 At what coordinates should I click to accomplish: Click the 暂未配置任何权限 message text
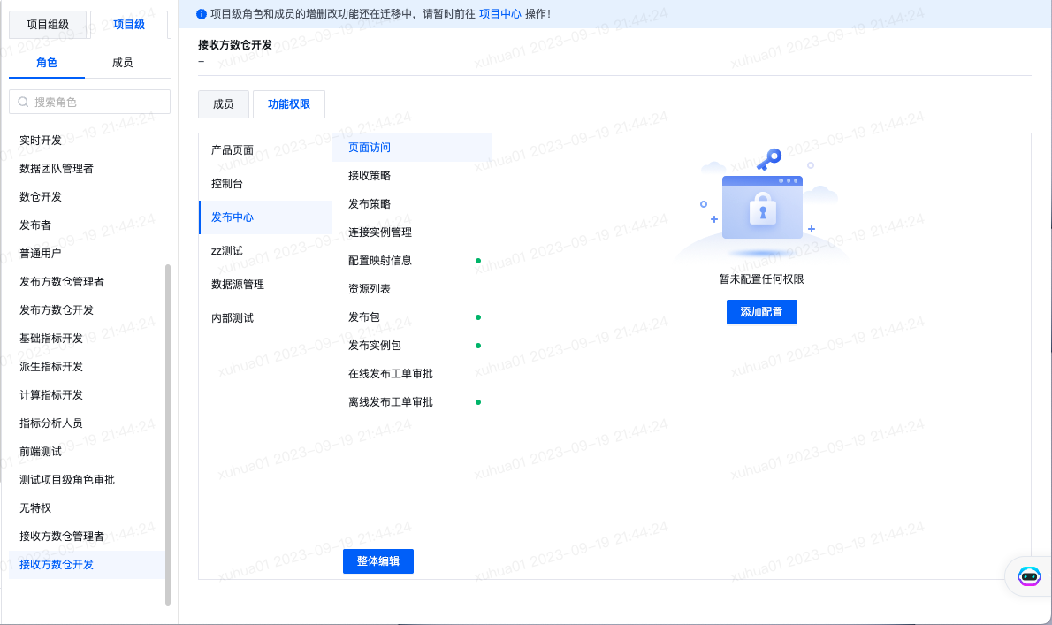[761, 279]
